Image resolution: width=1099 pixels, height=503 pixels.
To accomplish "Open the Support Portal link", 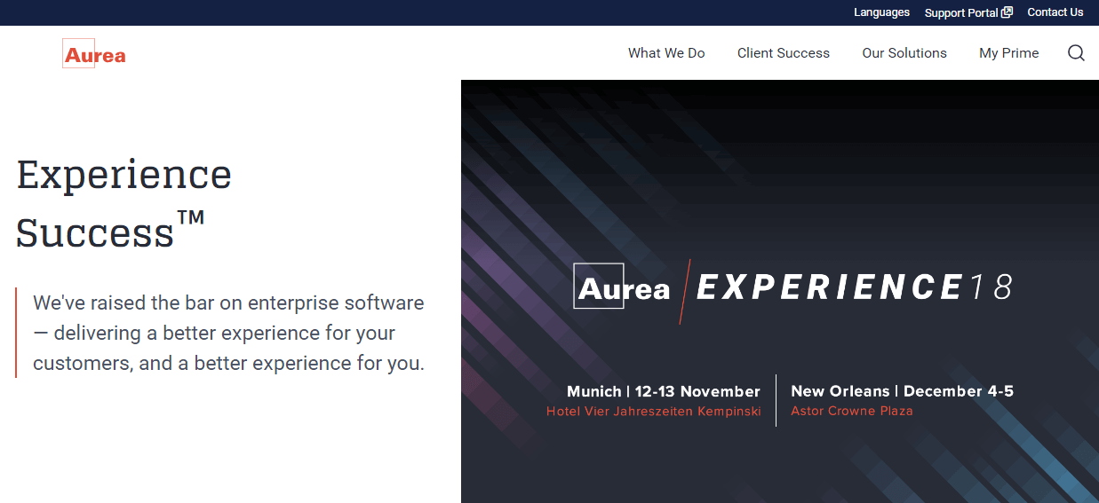I will click(x=961, y=12).
